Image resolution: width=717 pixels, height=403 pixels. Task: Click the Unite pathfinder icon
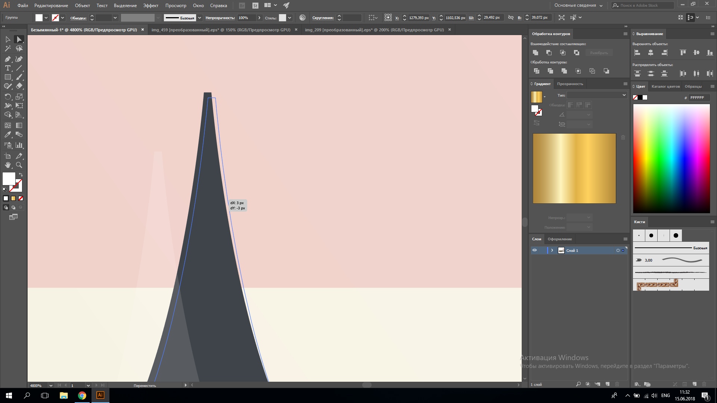coord(536,53)
